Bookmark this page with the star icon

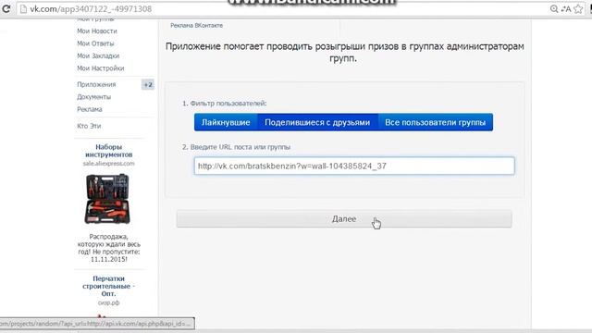(x=578, y=9)
